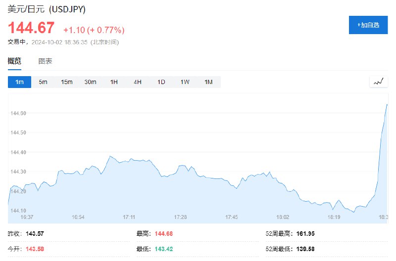Click the 18:19 time axis label
The width and height of the screenshot is (396, 261).
(x=334, y=217)
